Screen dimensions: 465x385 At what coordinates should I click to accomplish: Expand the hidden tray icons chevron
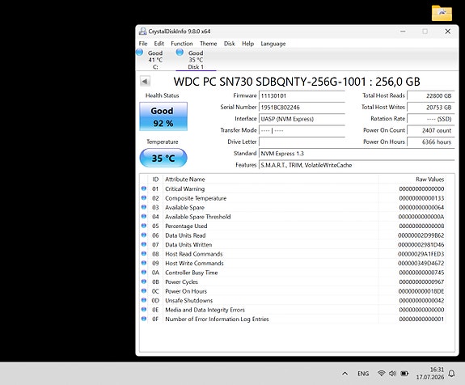pos(345,374)
